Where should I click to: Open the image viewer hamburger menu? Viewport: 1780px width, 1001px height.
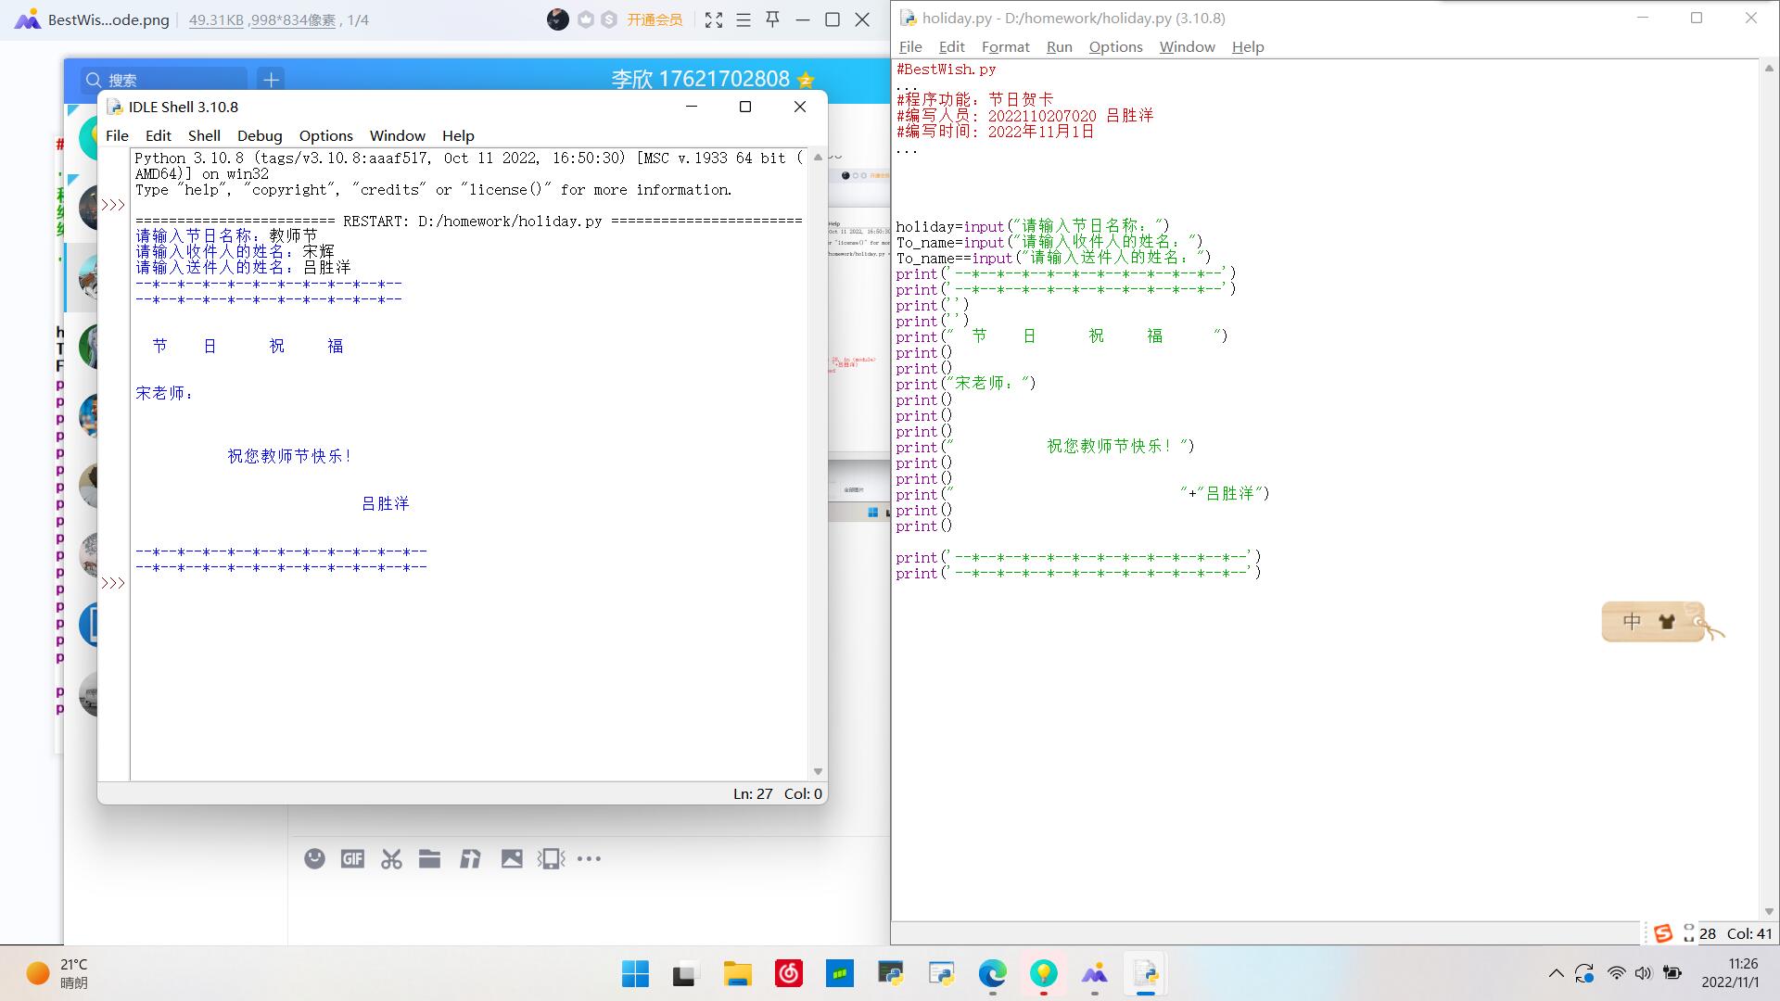click(743, 19)
